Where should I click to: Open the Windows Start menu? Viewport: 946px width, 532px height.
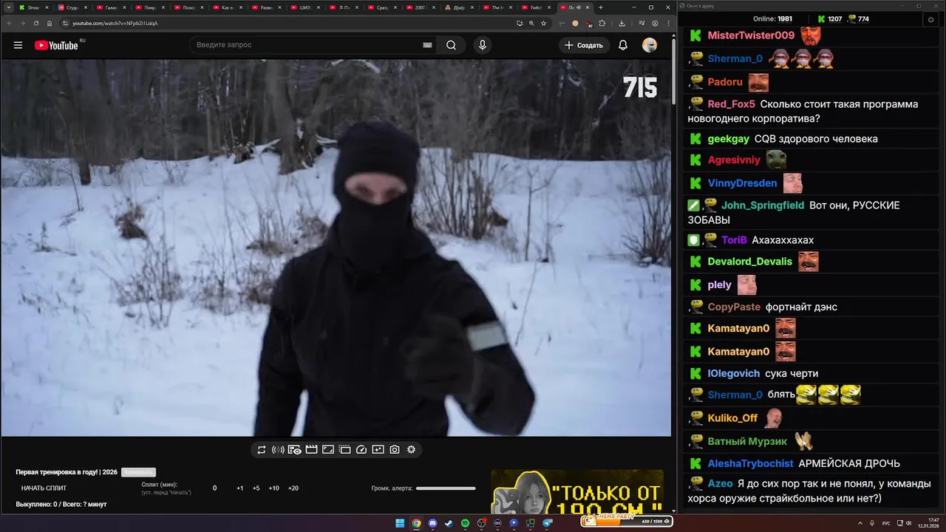point(400,523)
